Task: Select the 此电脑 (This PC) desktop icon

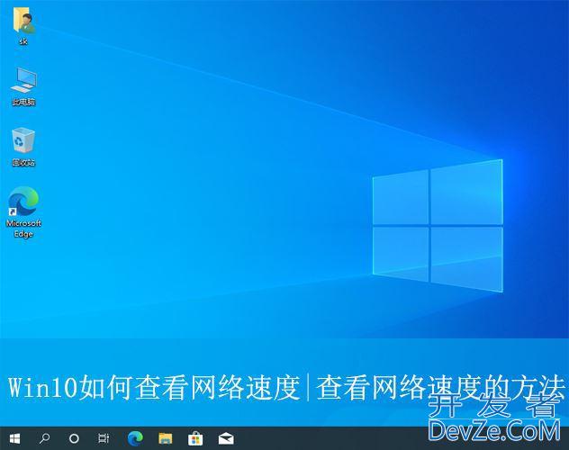Action: click(23, 81)
